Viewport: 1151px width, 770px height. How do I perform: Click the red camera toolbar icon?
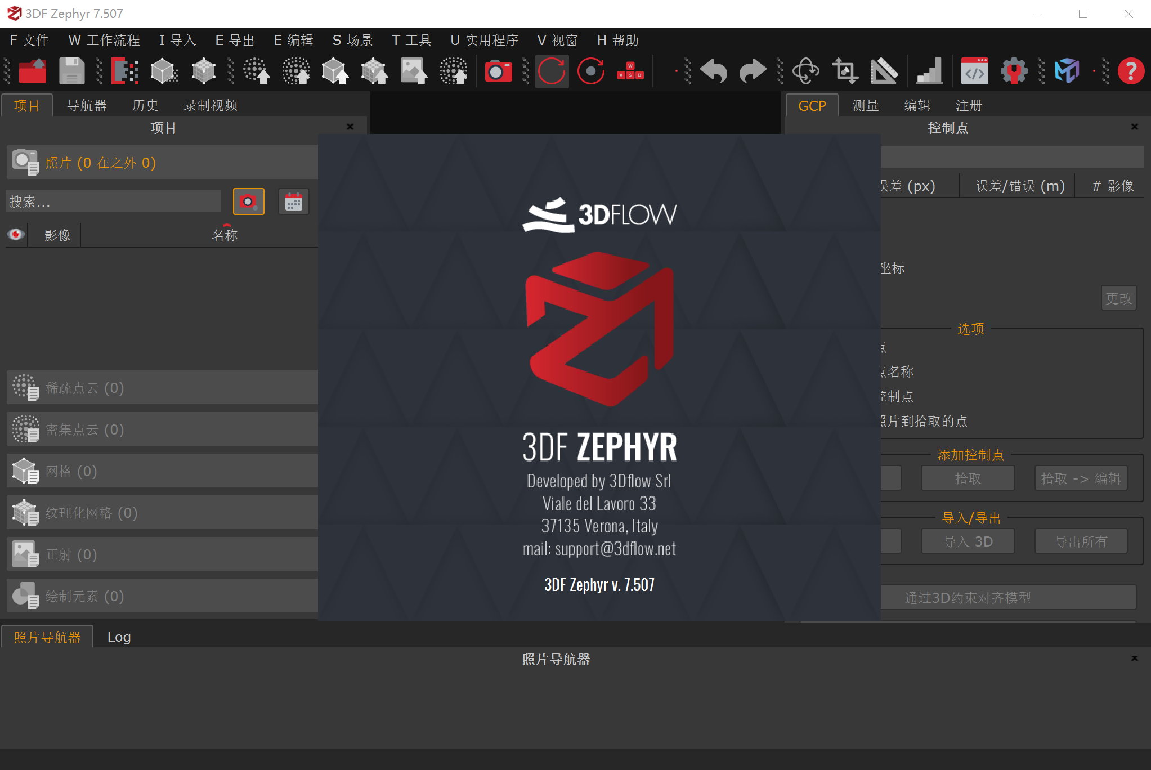click(x=498, y=71)
